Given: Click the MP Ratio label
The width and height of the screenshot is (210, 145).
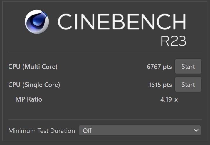Looking at the screenshot, I should pos(29,99).
